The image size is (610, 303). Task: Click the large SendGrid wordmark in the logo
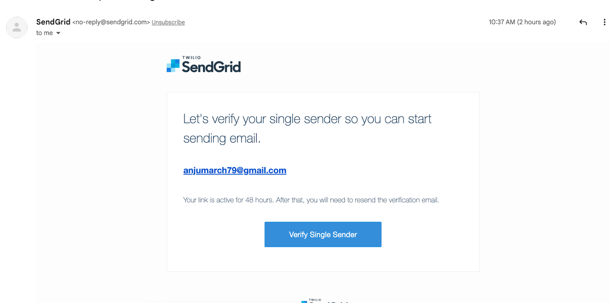pyautogui.click(x=211, y=67)
